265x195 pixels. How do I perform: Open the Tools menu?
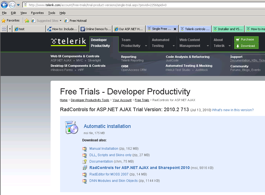click(x=51, y=13)
